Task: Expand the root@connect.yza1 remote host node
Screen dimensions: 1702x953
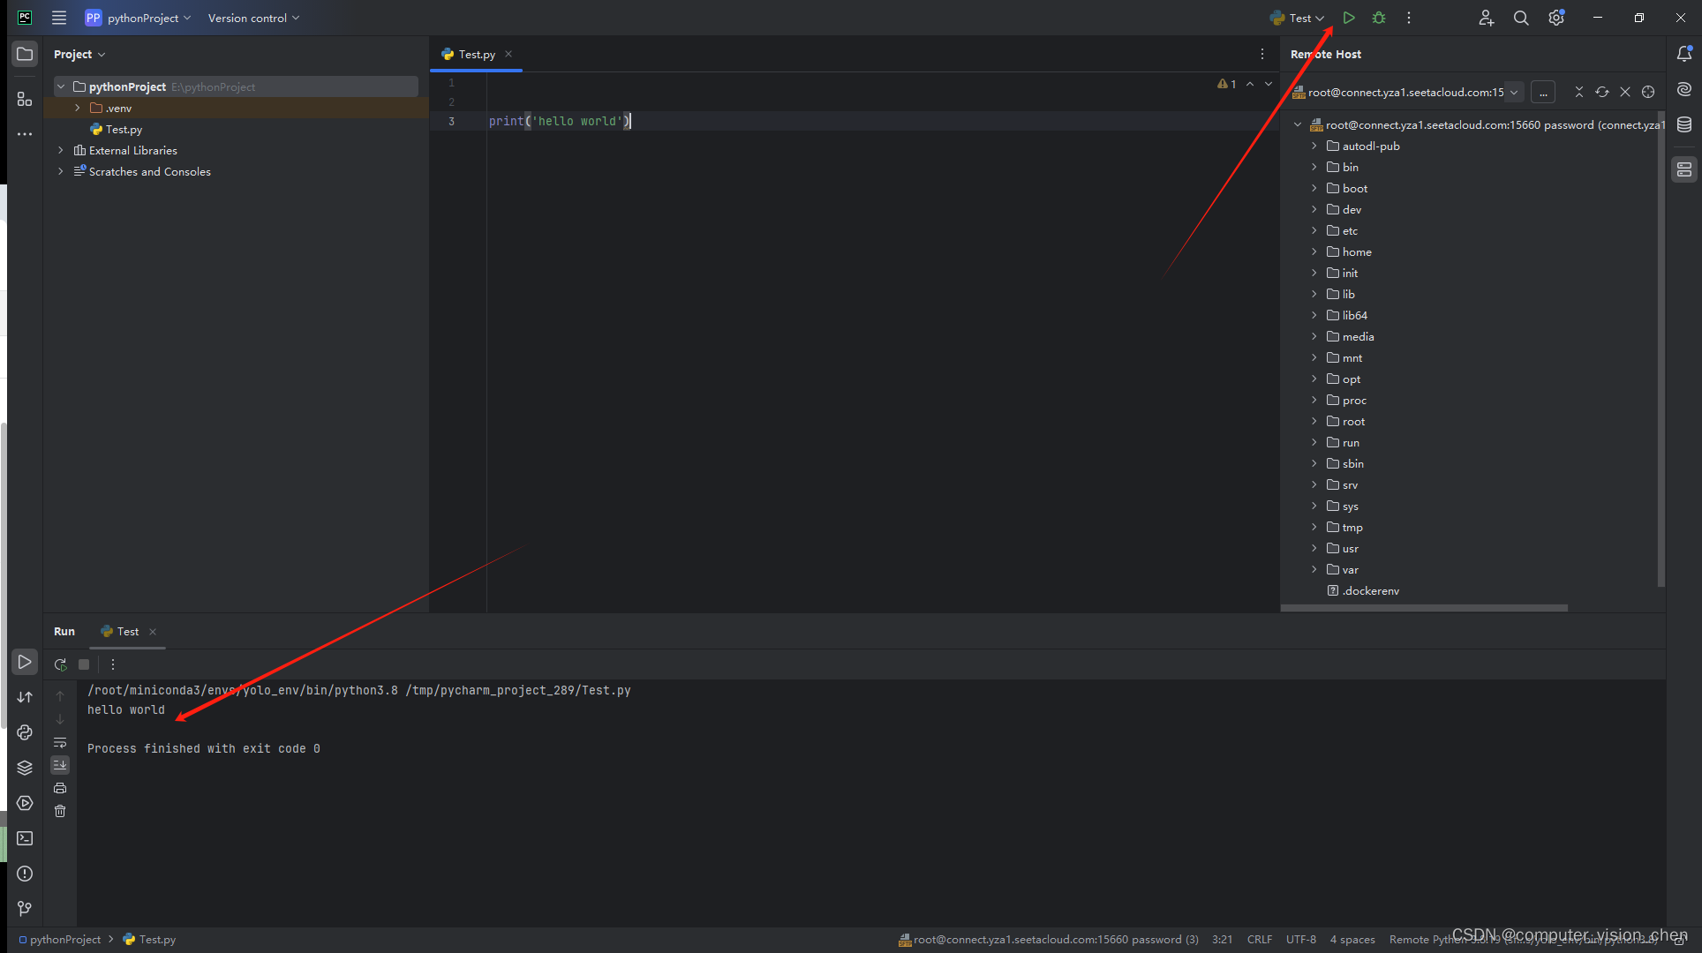Action: click(1298, 124)
